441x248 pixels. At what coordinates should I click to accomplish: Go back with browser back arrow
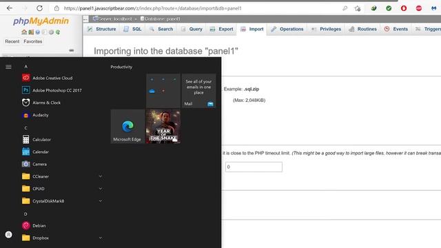[x=10, y=8]
